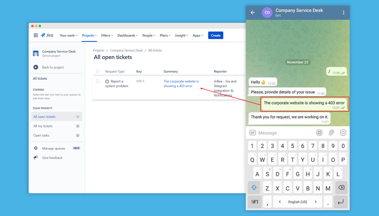Open the 403 error ticket summary link
This screenshot has width=379, height=216.
pyautogui.click(x=181, y=84)
